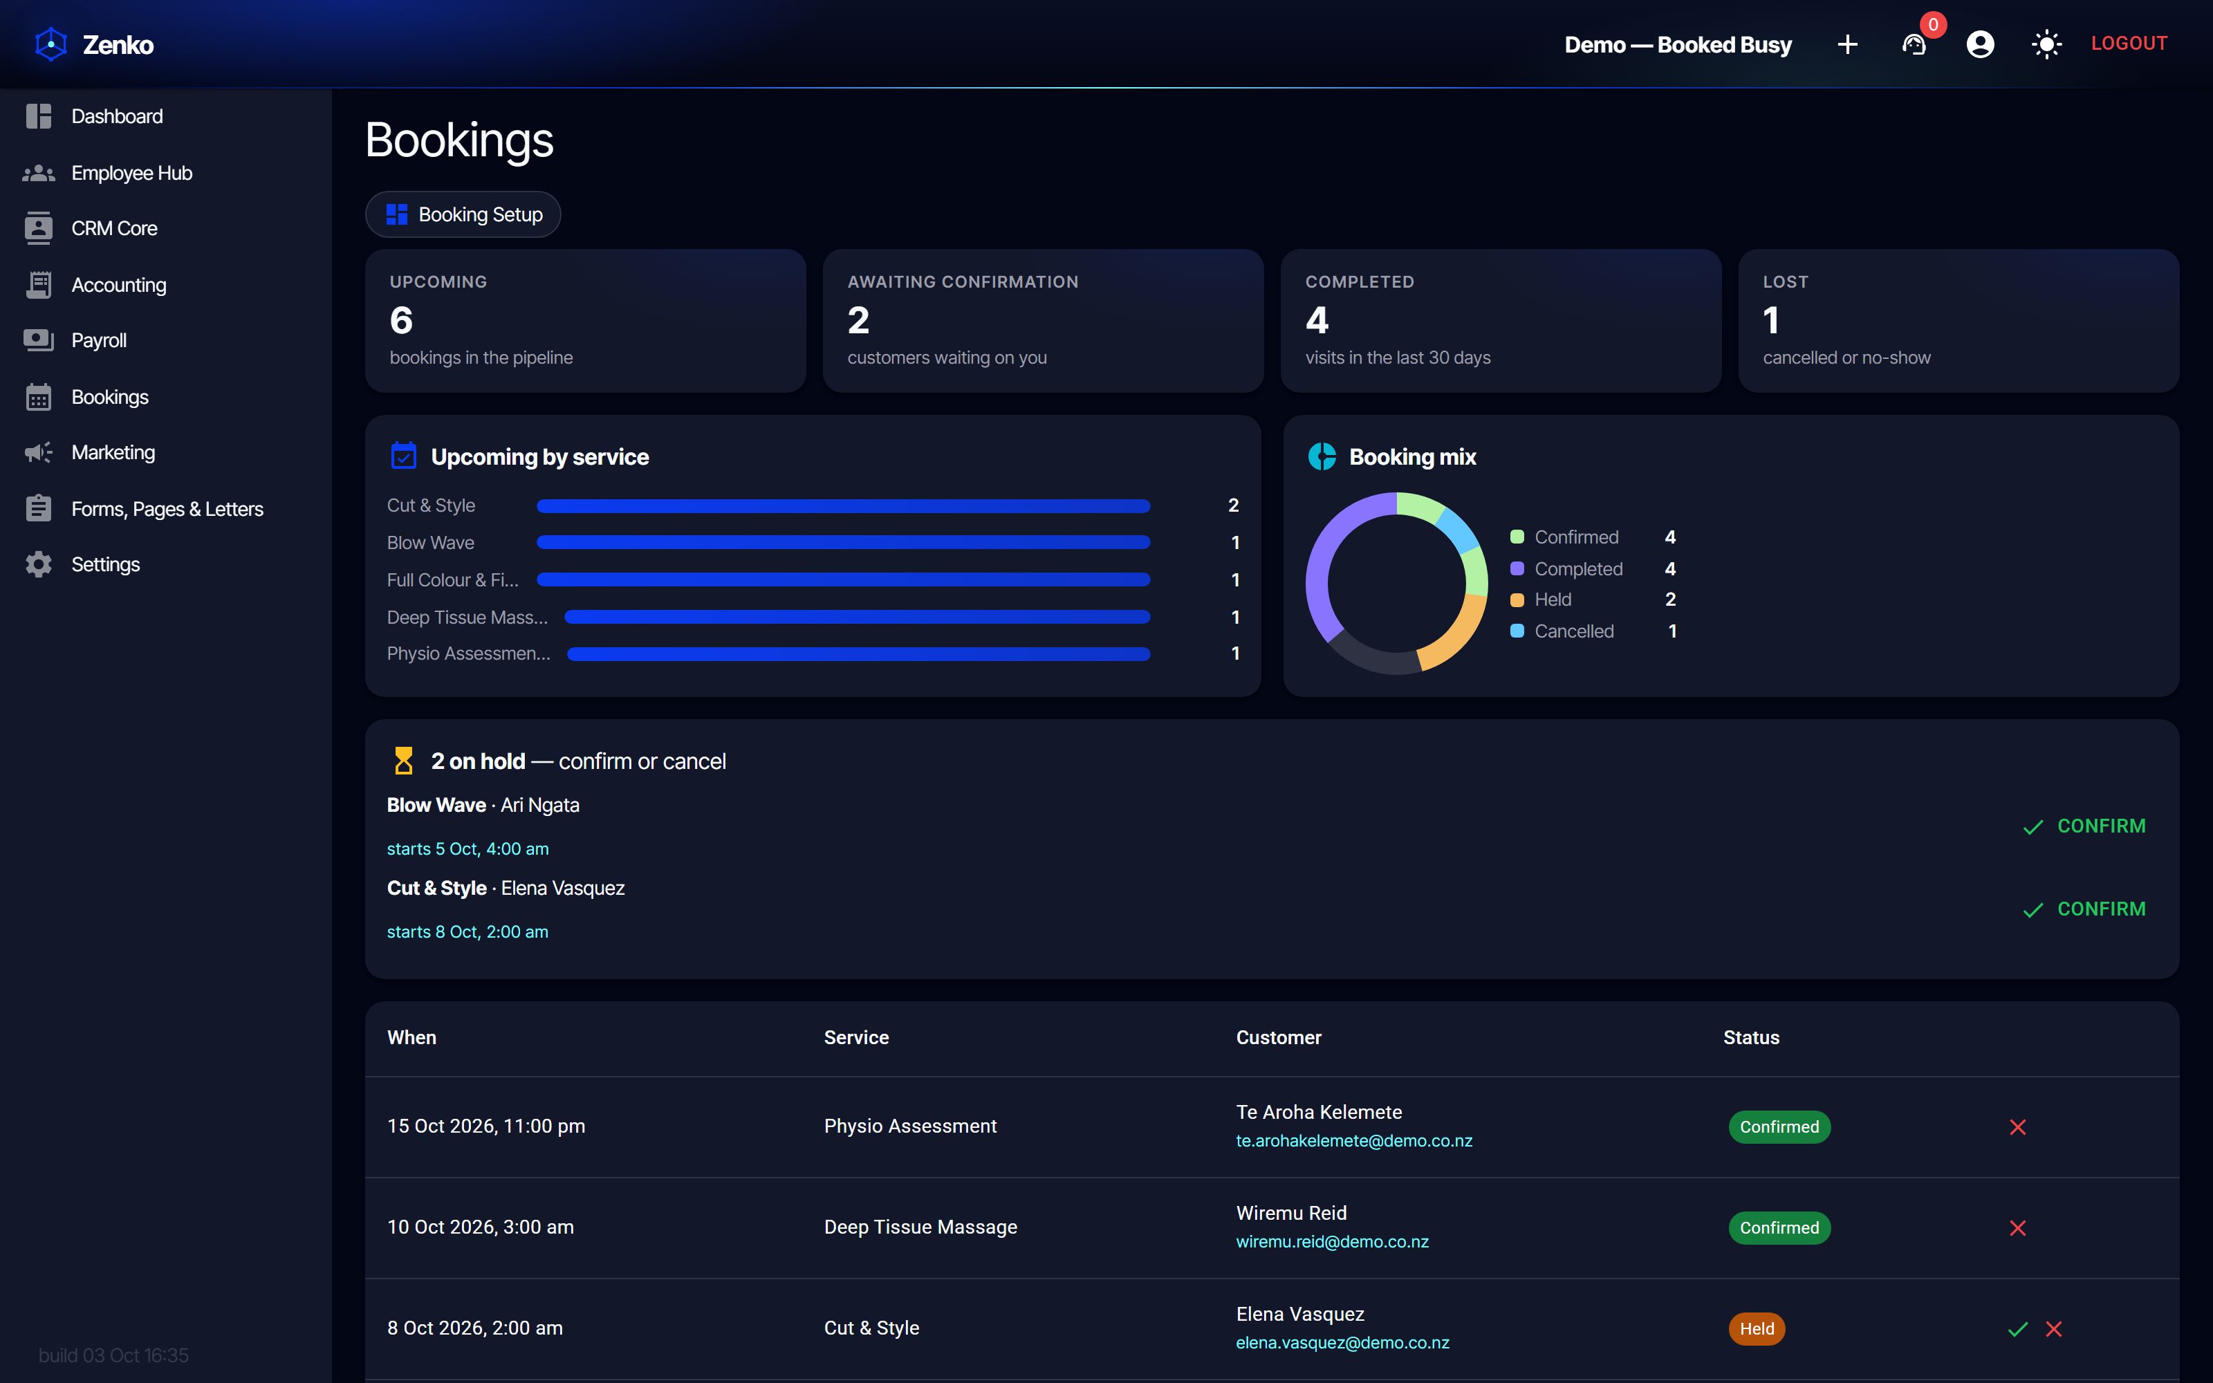Click Confirmed badge for Te Aroha Kelemete

[x=1779, y=1127]
